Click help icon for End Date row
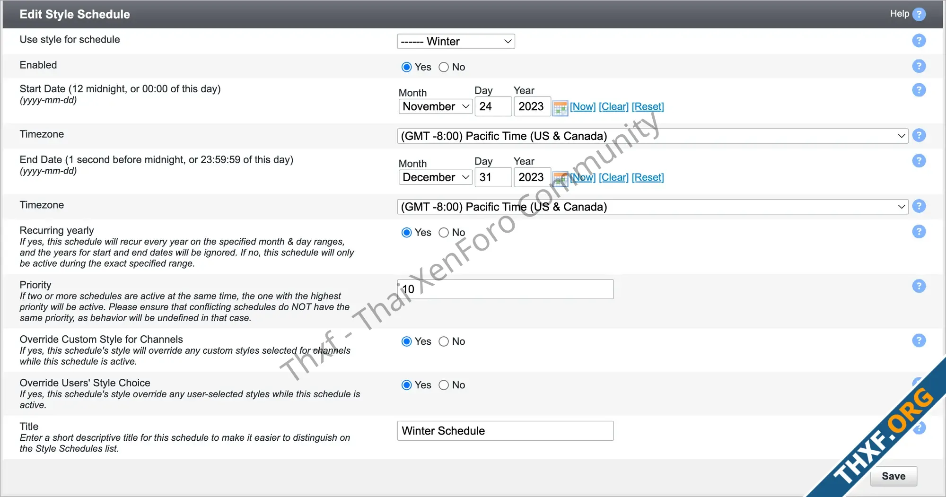Screen dimensions: 946x497 919,161
